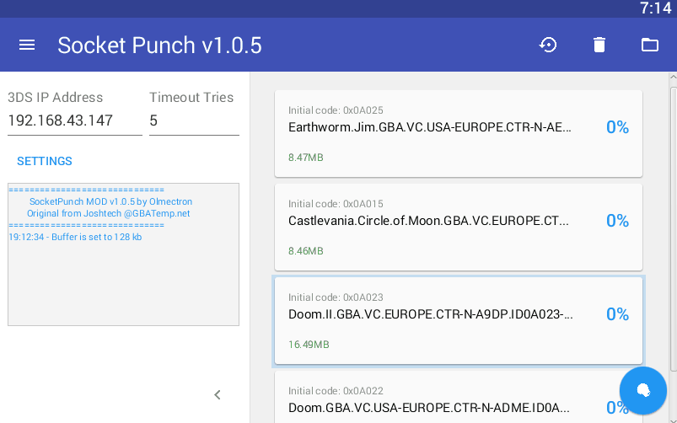This screenshot has height=423, width=677.
Task: Click the file list vertical scrollbar
Action: [x=673, y=228]
